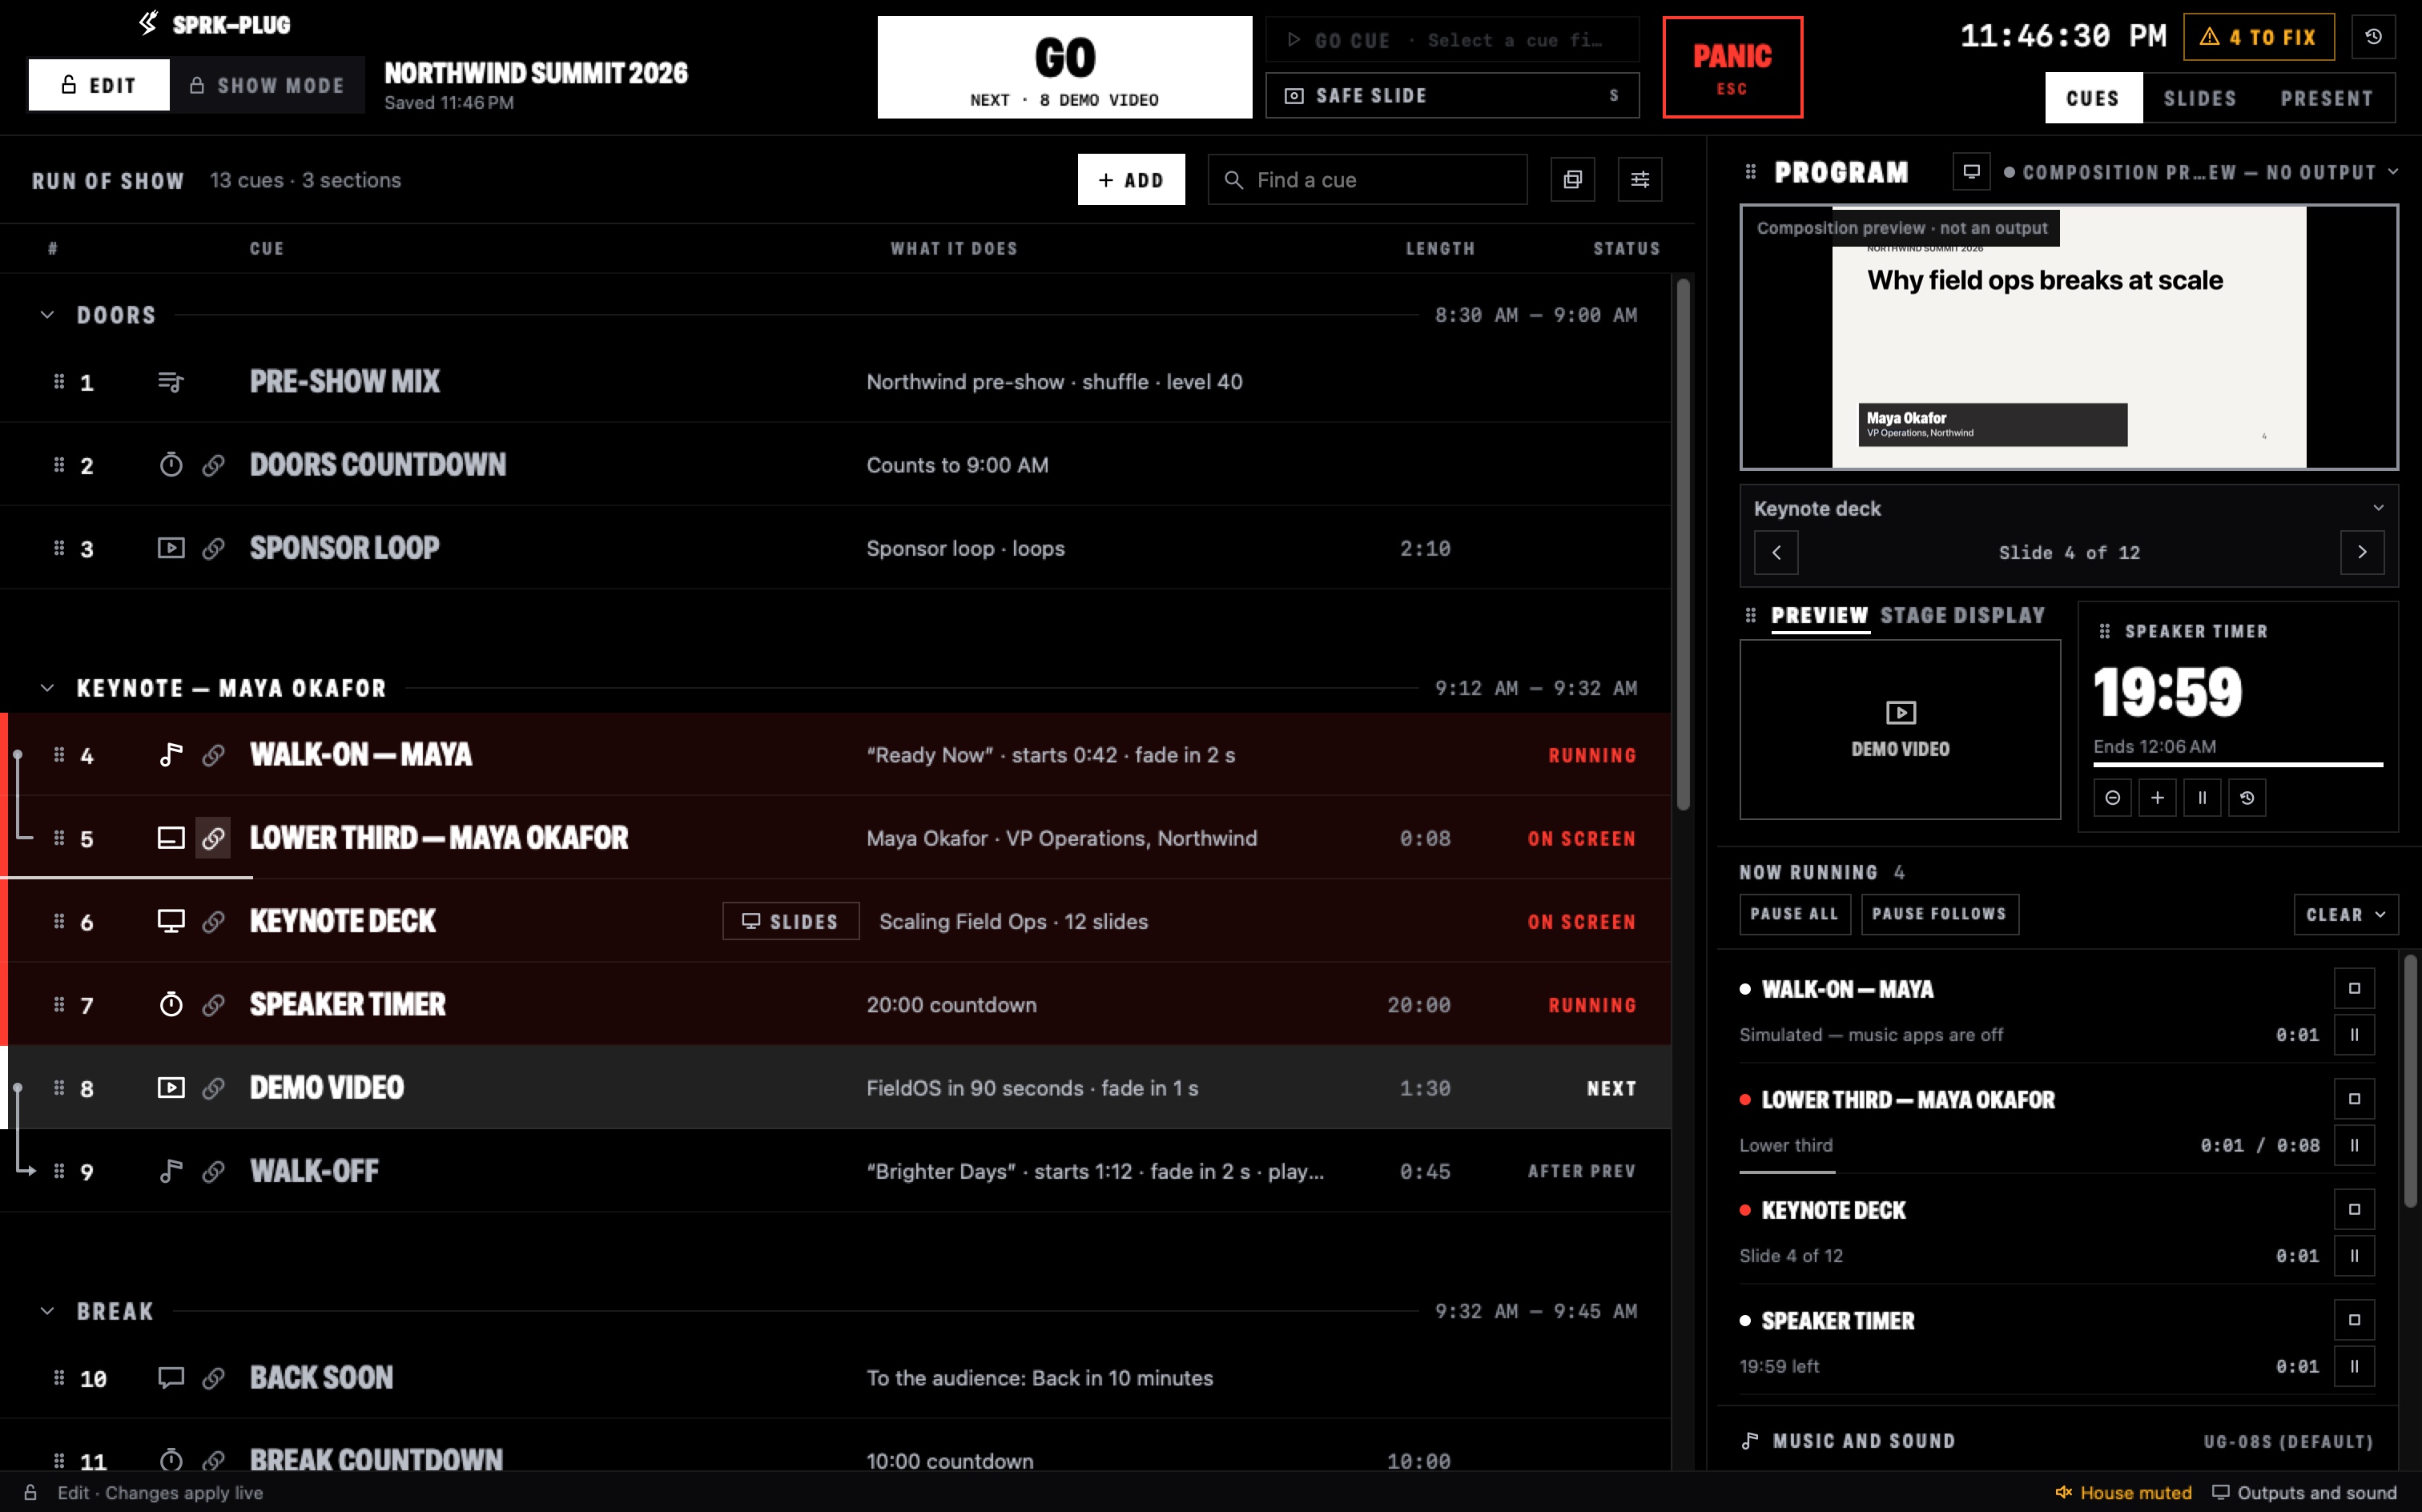Collapse the DOORS section
The height and width of the screenshot is (1512, 2422).
point(47,315)
